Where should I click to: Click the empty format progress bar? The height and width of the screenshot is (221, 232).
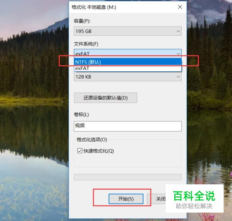pyautogui.click(x=128, y=177)
